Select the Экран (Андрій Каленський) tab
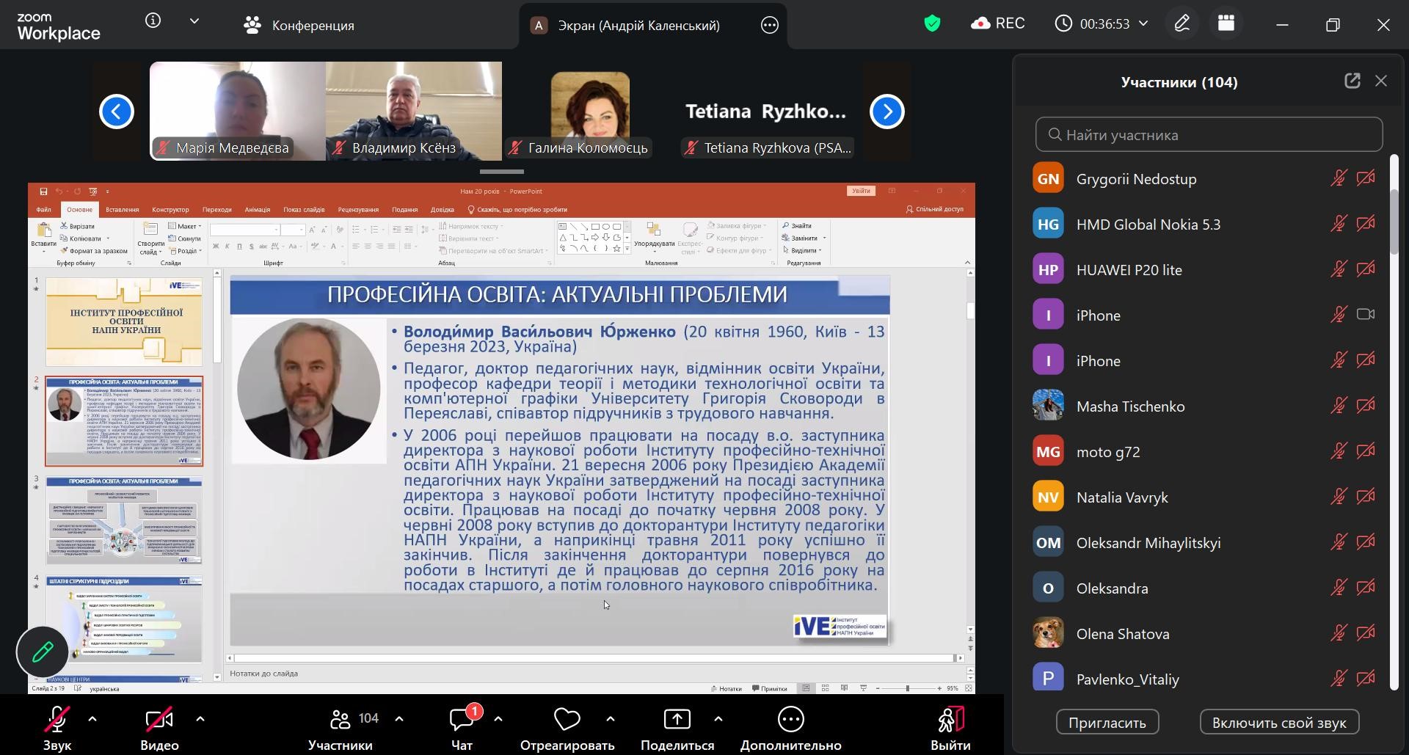 pos(638,26)
